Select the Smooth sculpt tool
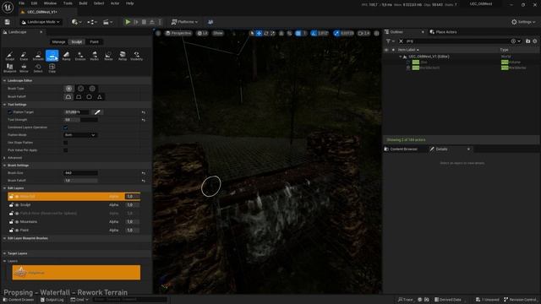541x304 pixels. point(38,56)
